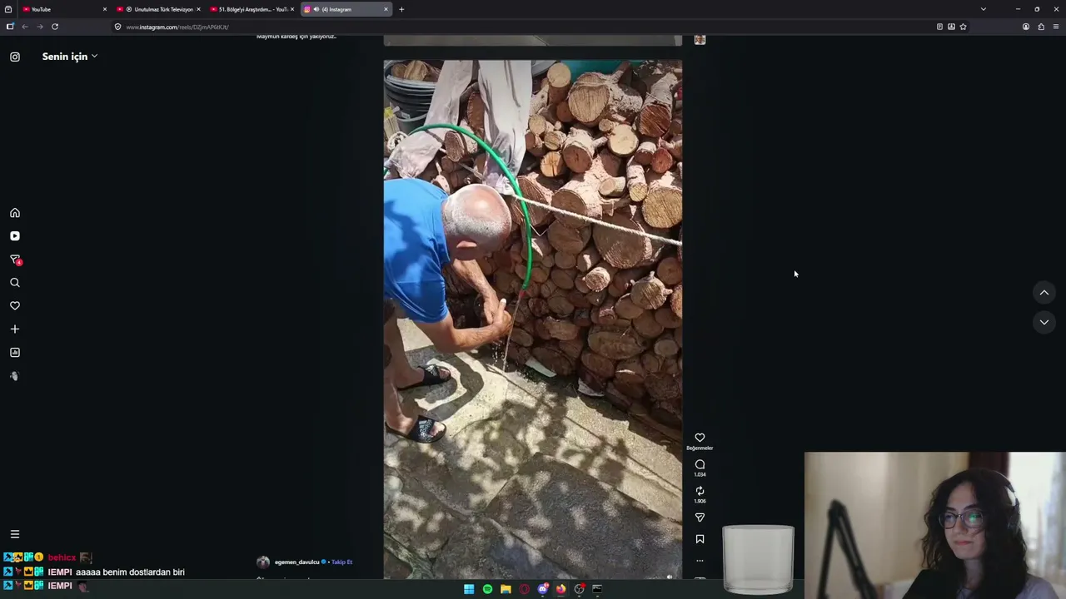Close the first YouTube tab

click(105, 9)
